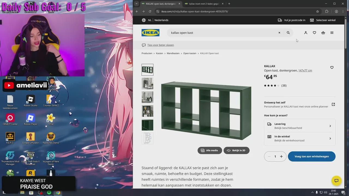
Task: Open the Chrome extensions puzzle icon
Action: click(327, 11)
